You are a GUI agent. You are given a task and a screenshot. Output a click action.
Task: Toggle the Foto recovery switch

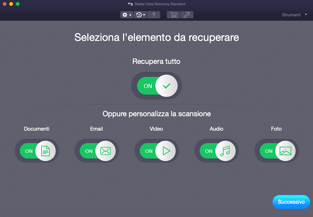277,151
